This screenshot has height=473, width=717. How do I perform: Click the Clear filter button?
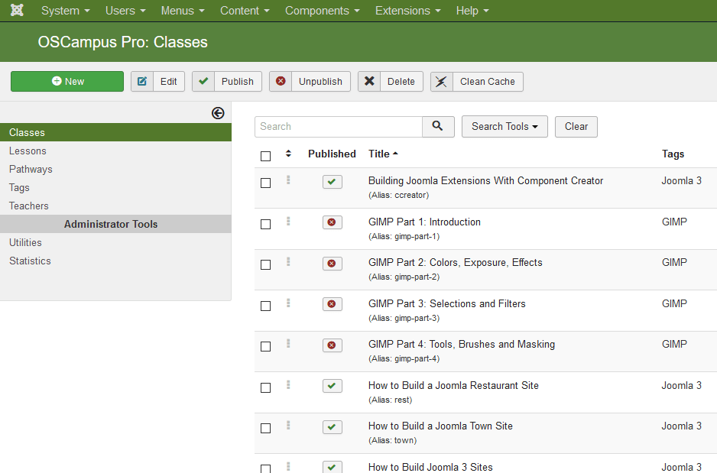(576, 126)
